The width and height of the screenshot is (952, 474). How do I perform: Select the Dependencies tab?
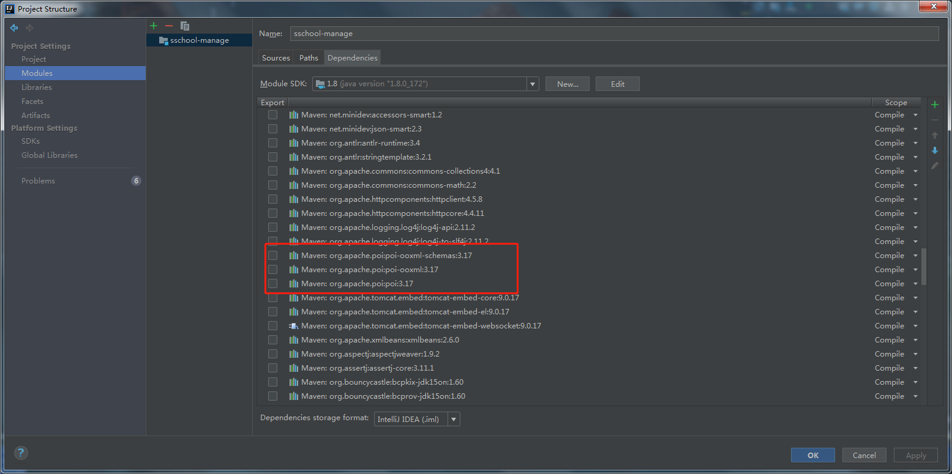point(352,57)
